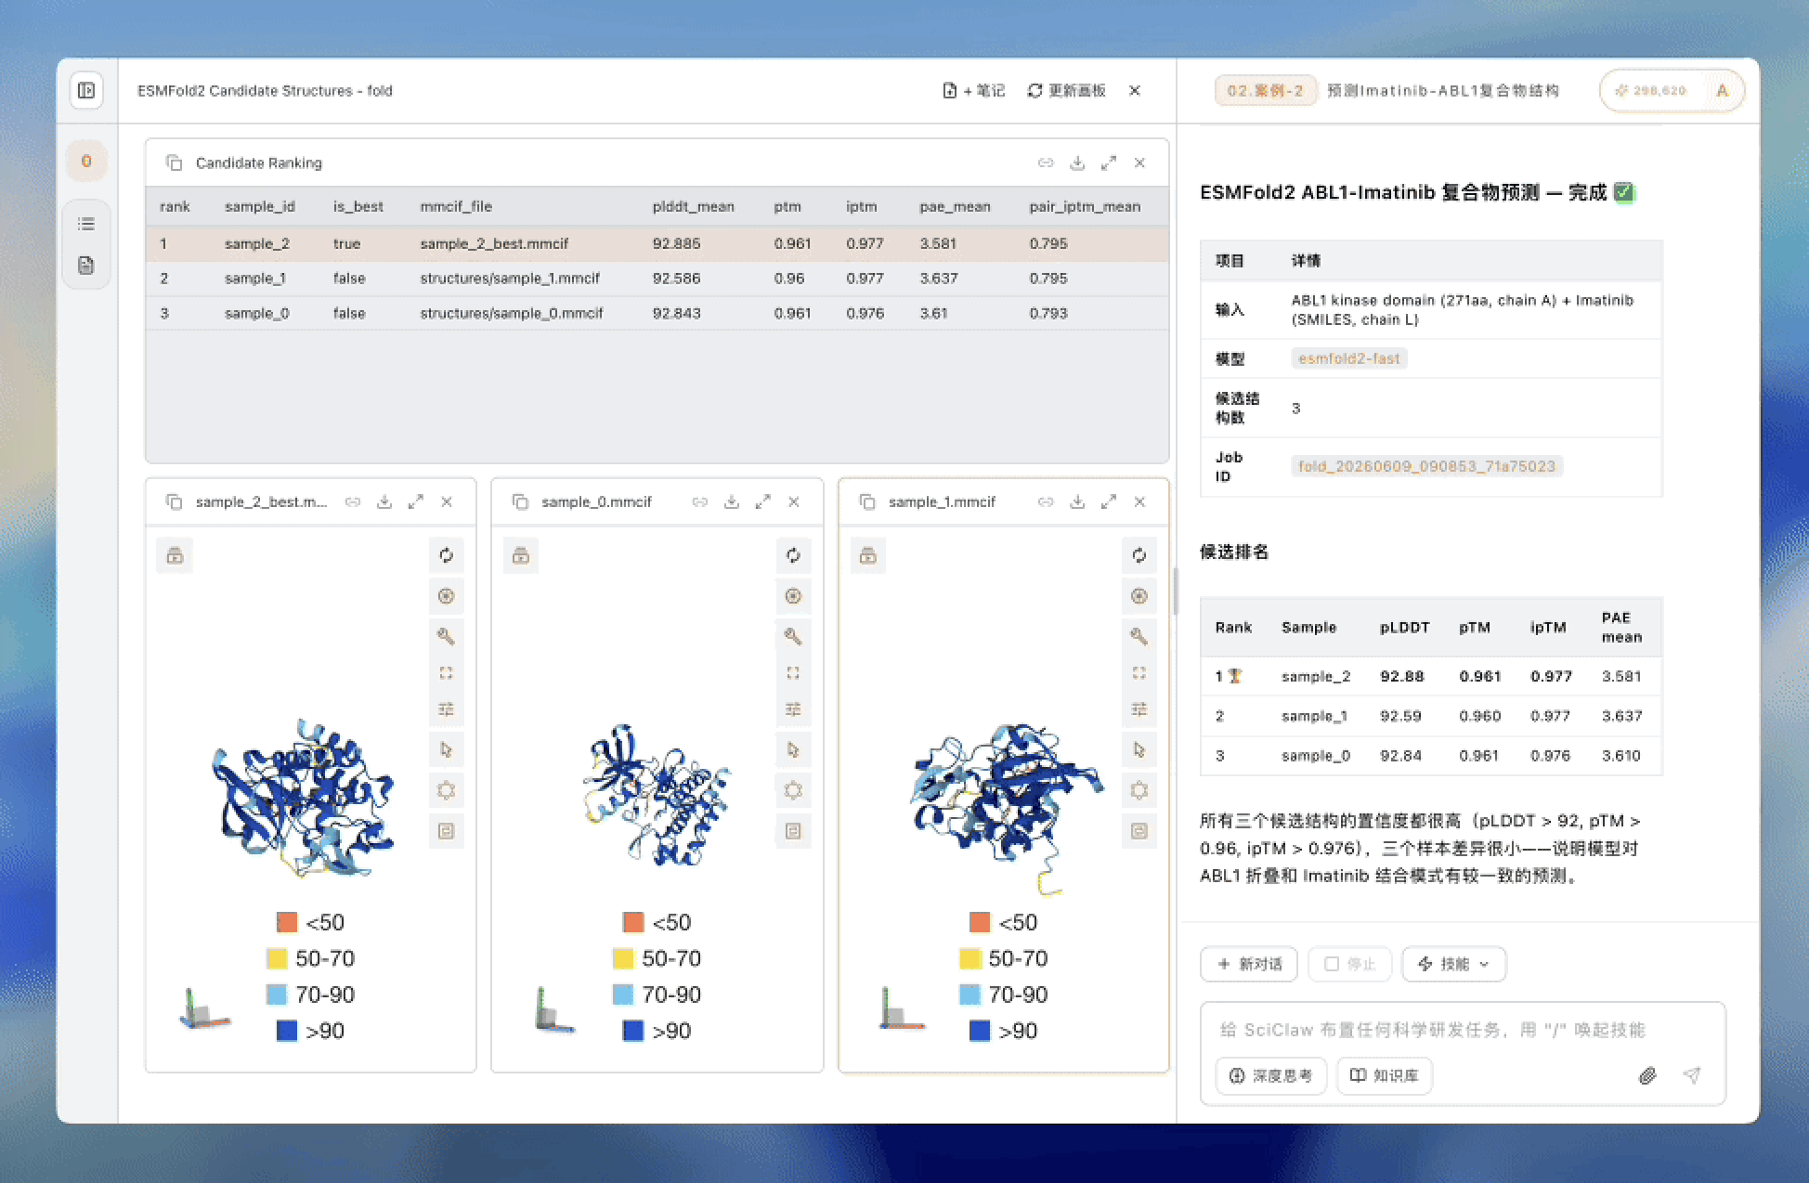Download the Candidate Ranking table
The height and width of the screenshot is (1183, 1809).
[1077, 162]
